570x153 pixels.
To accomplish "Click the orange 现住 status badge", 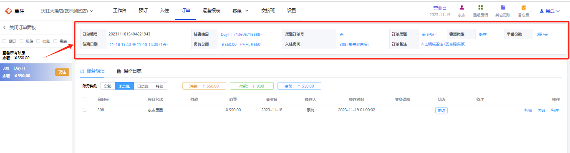I will point(62,72).
